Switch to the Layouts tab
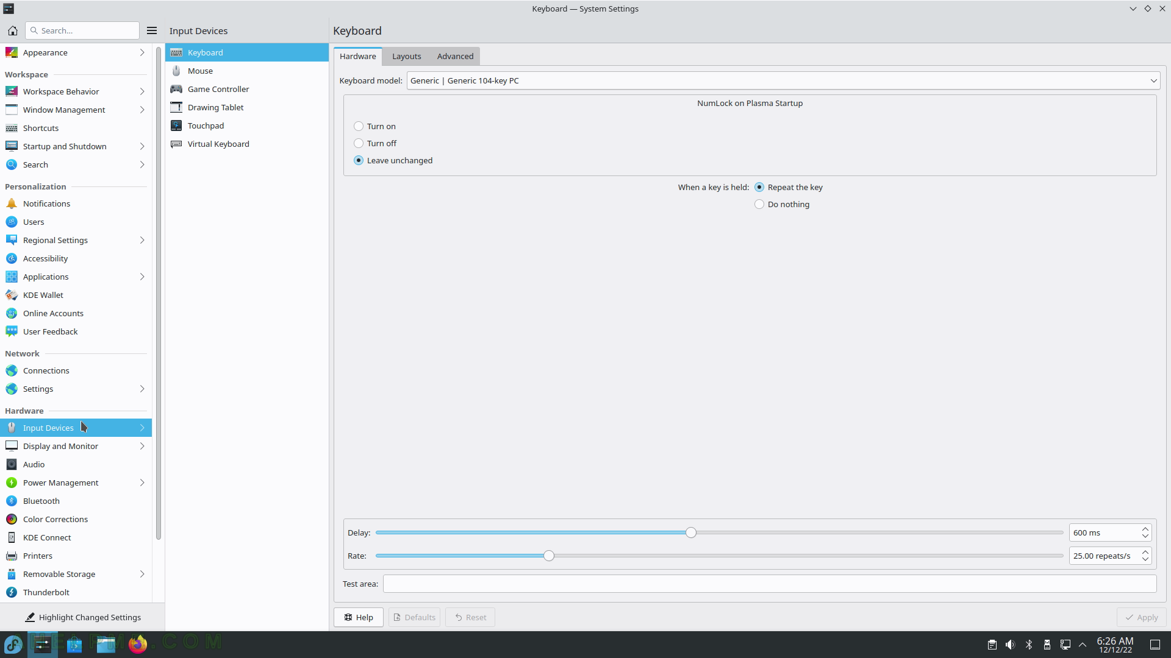1171x658 pixels. pos(406,56)
